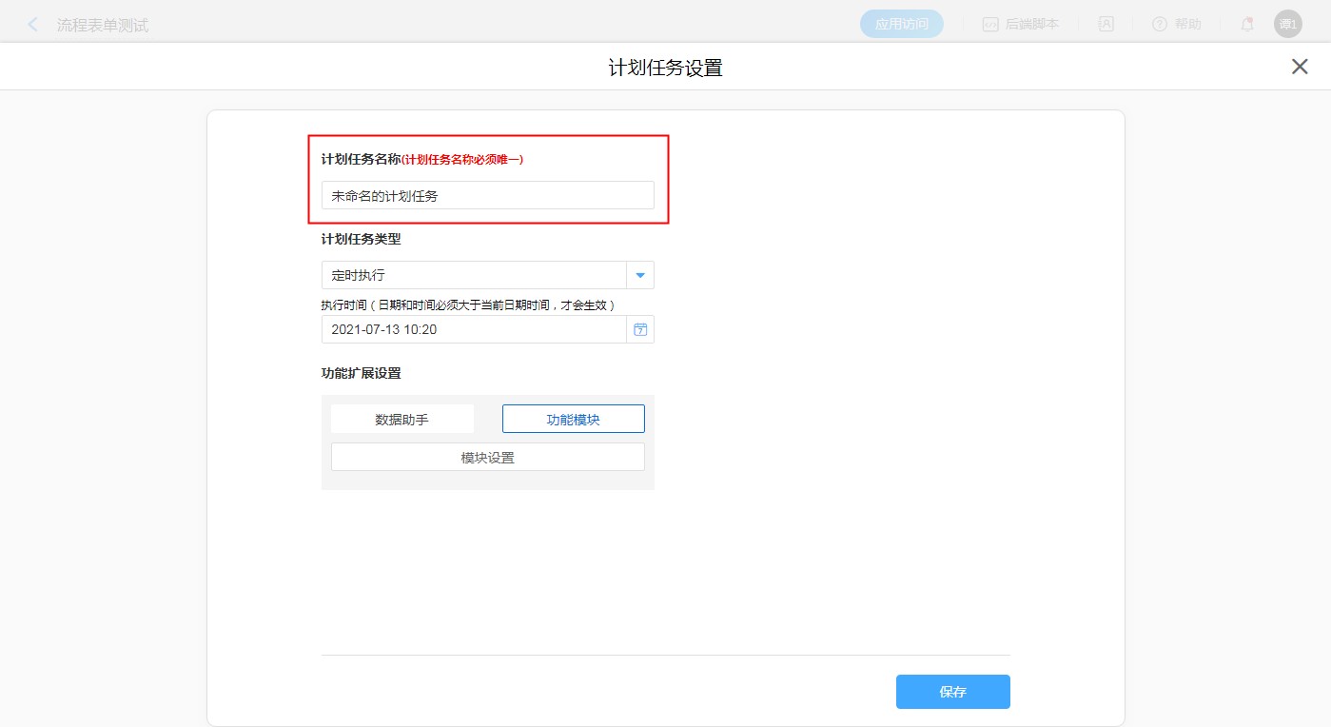Click the 帮助 text label

[x=1187, y=25]
